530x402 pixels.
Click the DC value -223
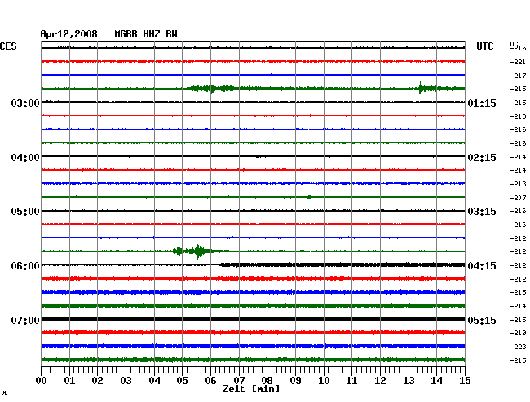coord(518,347)
